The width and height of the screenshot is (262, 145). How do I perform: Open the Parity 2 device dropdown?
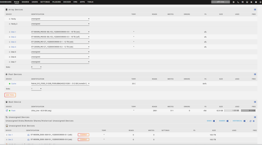[x=60, y=24]
